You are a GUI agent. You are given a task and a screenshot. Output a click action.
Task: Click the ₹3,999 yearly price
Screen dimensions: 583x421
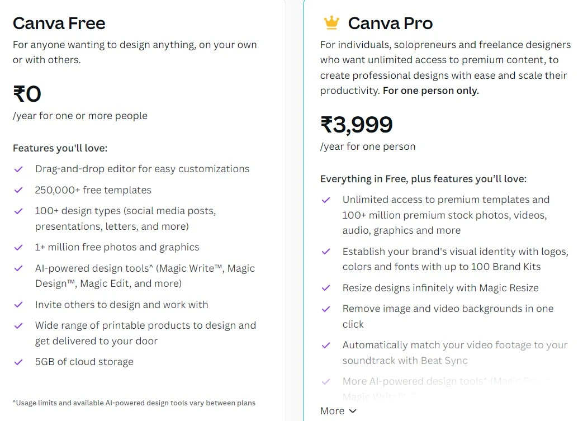(x=356, y=124)
